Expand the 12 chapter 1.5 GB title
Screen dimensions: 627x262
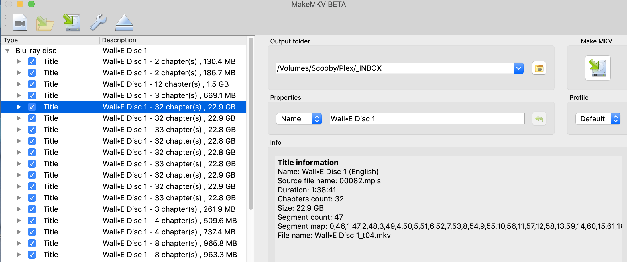tap(19, 84)
